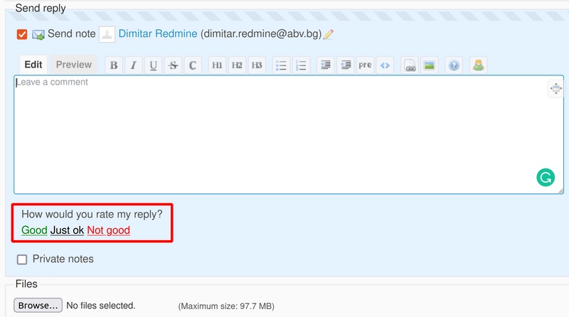Open the text formatting help icon
This screenshot has width=569, height=317.
click(x=454, y=65)
